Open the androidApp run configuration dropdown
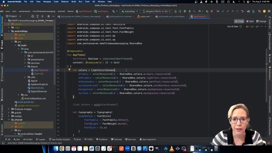 (130, 11)
